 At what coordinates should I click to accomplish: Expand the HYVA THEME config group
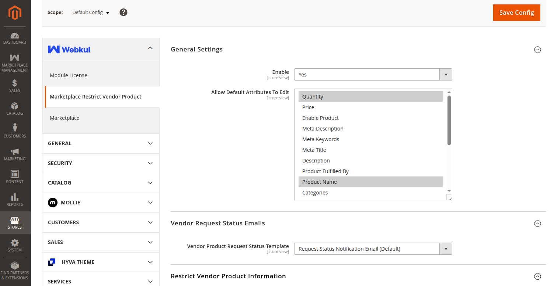tap(101, 262)
